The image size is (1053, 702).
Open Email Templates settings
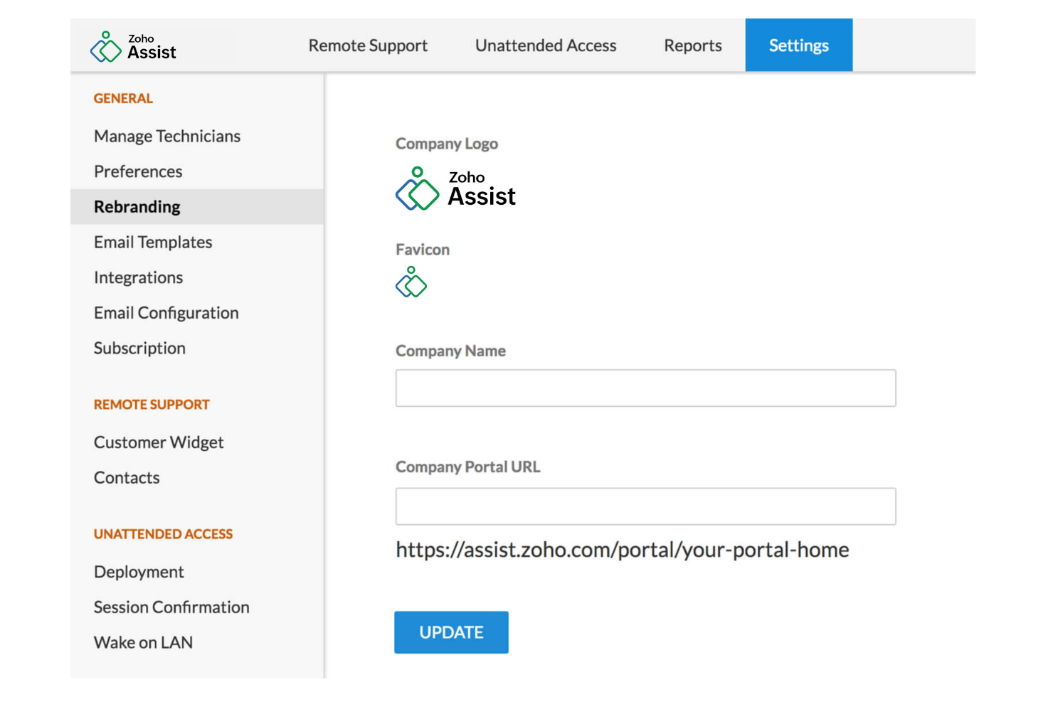point(153,242)
